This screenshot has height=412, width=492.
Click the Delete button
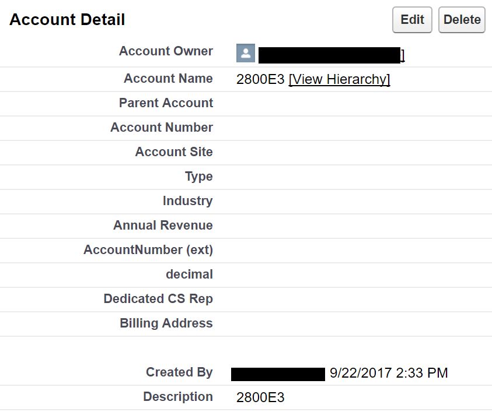(x=462, y=20)
